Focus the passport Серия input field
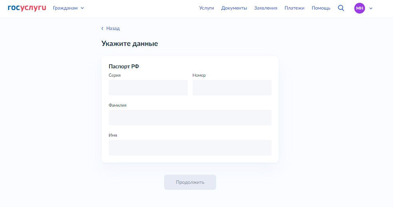 [x=148, y=88]
